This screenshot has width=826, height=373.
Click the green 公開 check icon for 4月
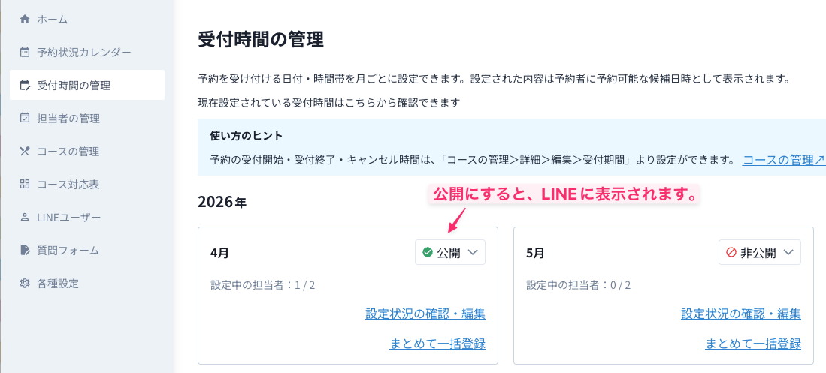pyautogui.click(x=428, y=253)
